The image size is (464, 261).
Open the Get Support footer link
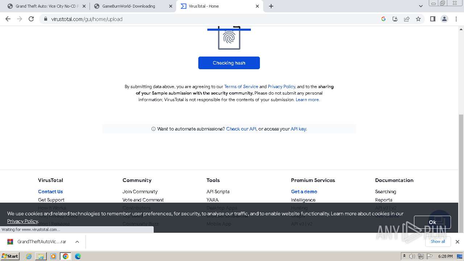click(51, 200)
